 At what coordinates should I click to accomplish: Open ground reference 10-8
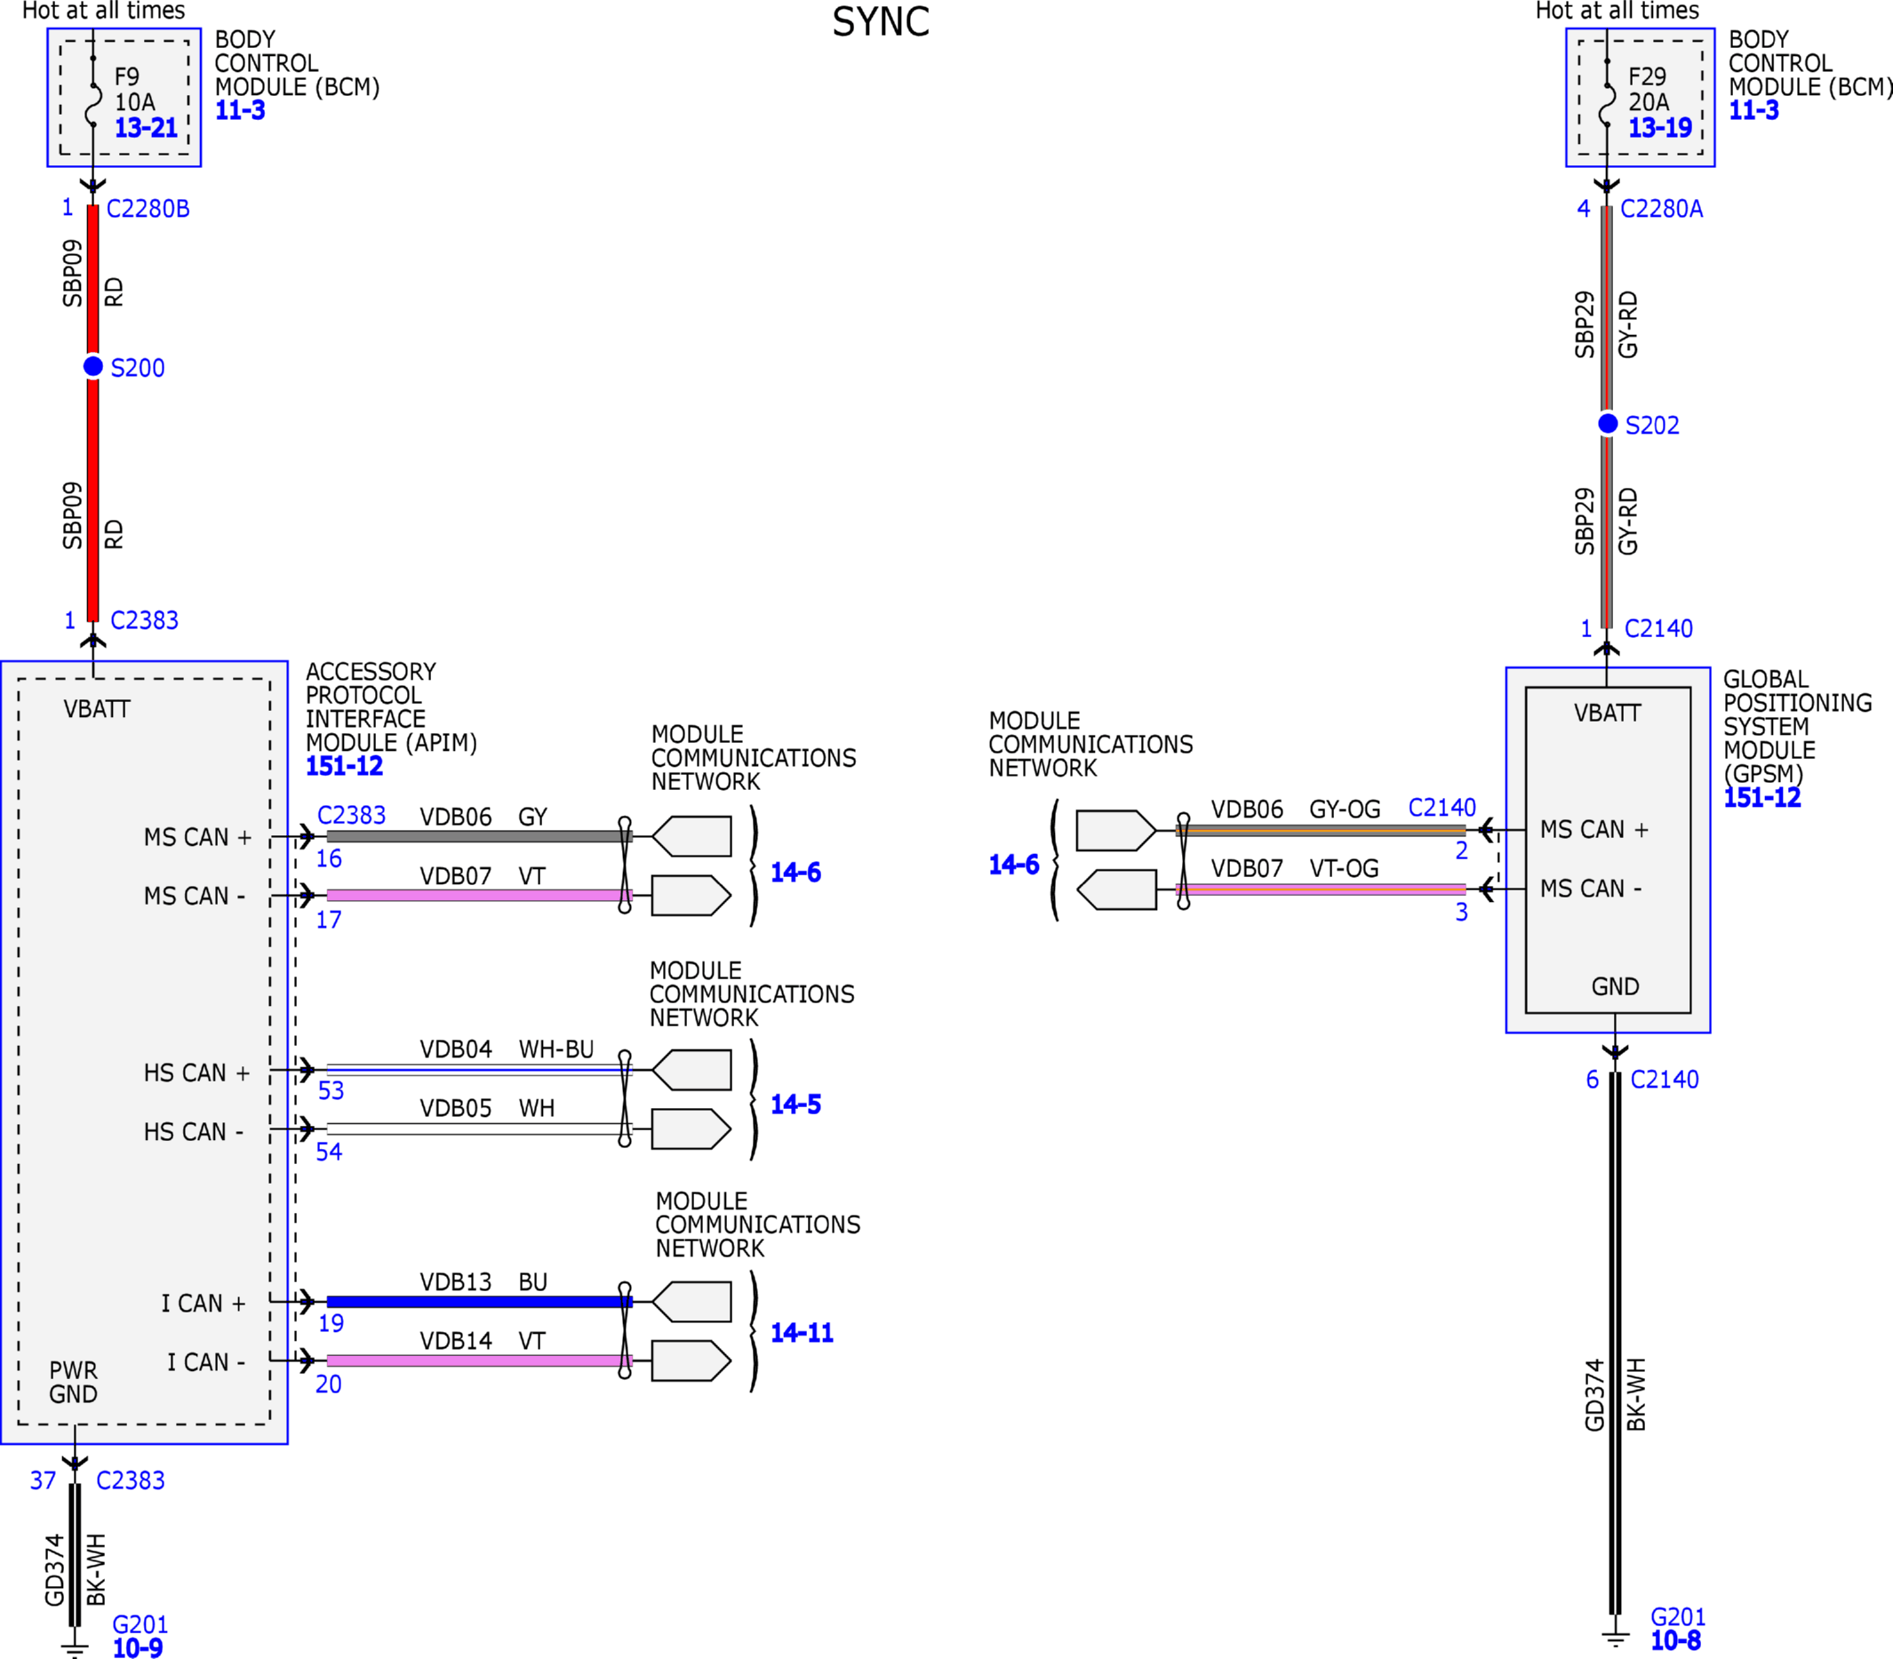(1675, 1640)
